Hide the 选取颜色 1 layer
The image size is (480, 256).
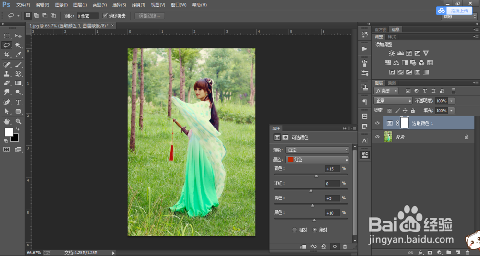377,123
